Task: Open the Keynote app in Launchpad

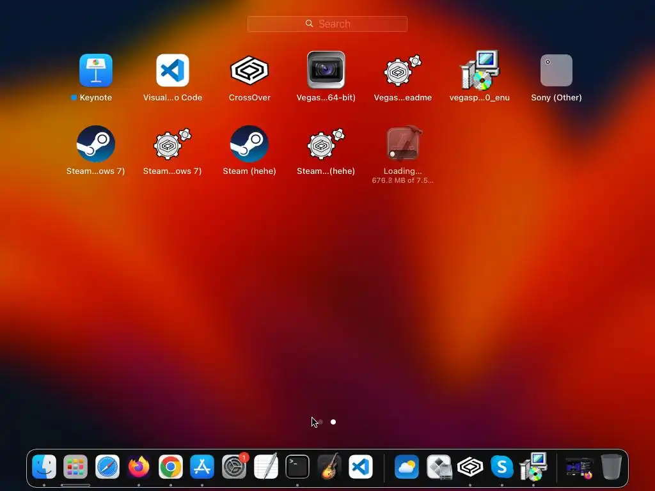Action: 96,70
